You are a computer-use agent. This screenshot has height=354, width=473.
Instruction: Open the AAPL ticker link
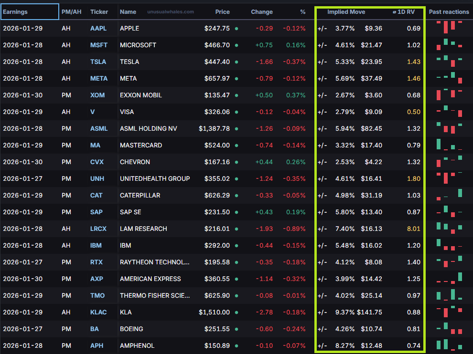point(98,28)
